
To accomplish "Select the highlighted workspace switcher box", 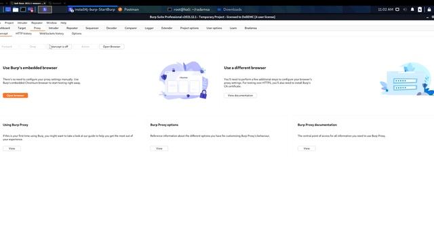I will [45, 9].
